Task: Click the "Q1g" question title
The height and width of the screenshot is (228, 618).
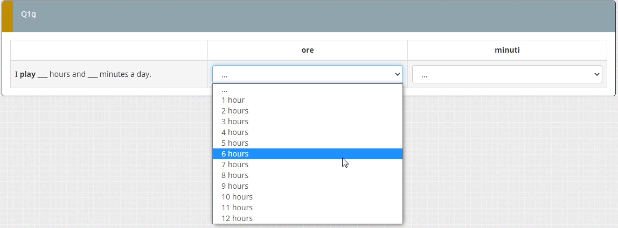Action: tap(29, 15)
